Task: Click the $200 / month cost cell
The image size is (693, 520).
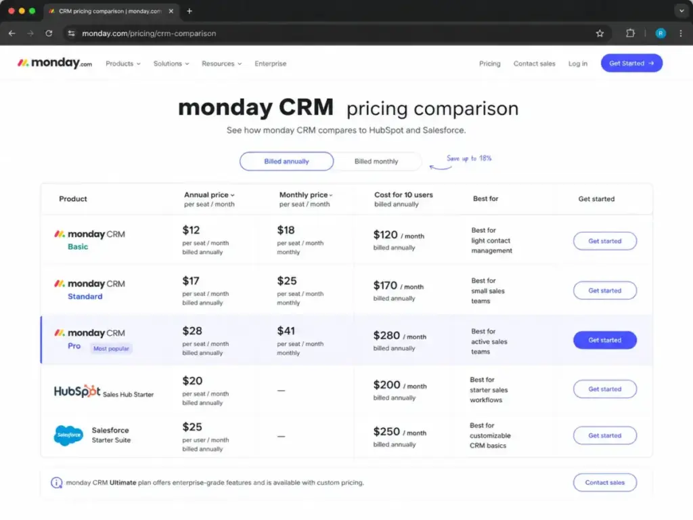Action: point(400,391)
